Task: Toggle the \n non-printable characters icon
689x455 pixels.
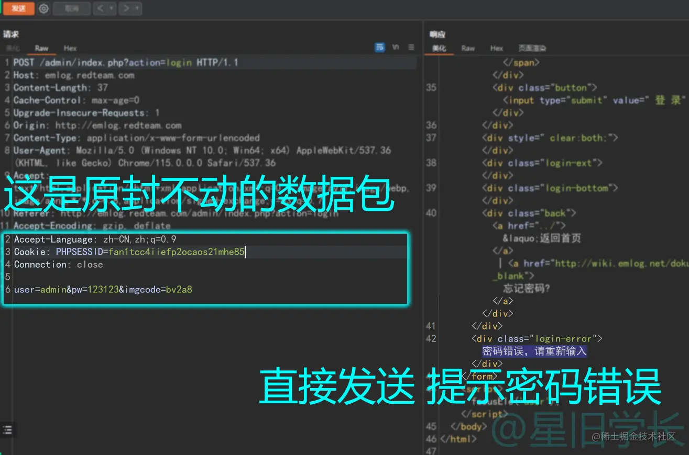Action: pyautogui.click(x=396, y=48)
